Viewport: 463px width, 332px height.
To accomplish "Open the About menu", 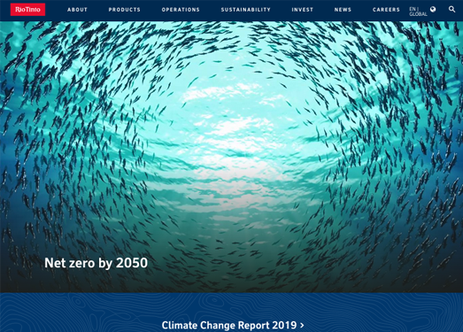I will pos(77,10).
